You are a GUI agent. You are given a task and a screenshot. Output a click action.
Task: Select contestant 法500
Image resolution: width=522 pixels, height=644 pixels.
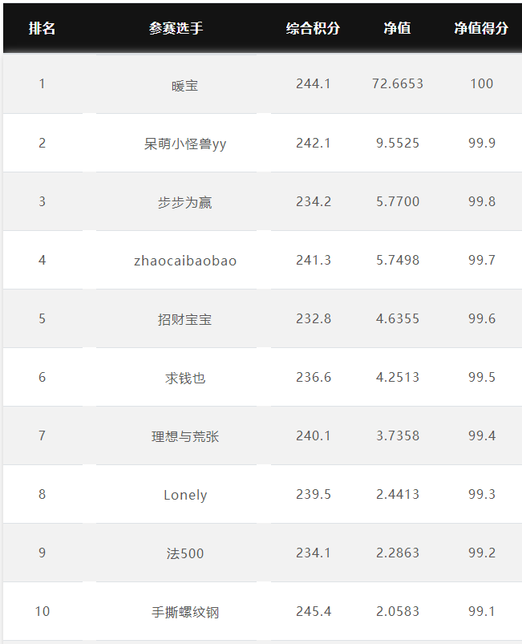point(184,553)
